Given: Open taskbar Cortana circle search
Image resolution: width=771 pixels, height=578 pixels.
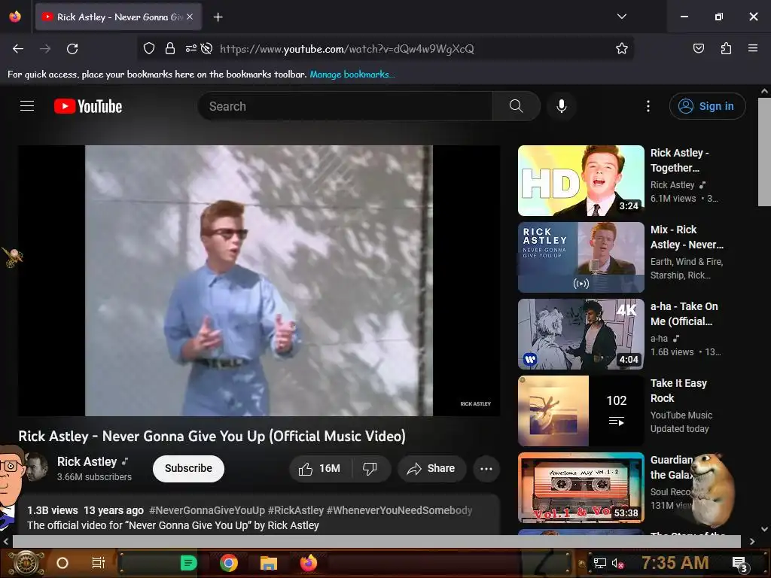Looking at the screenshot, I should 62,563.
